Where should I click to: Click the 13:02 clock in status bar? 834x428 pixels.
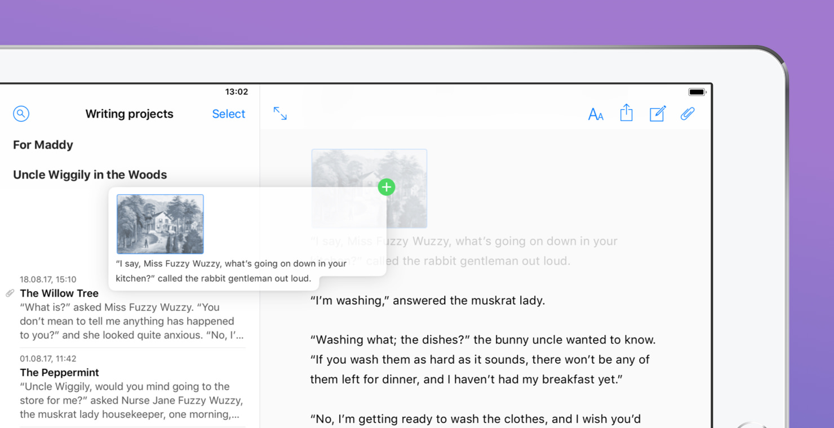[x=237, y=92]
